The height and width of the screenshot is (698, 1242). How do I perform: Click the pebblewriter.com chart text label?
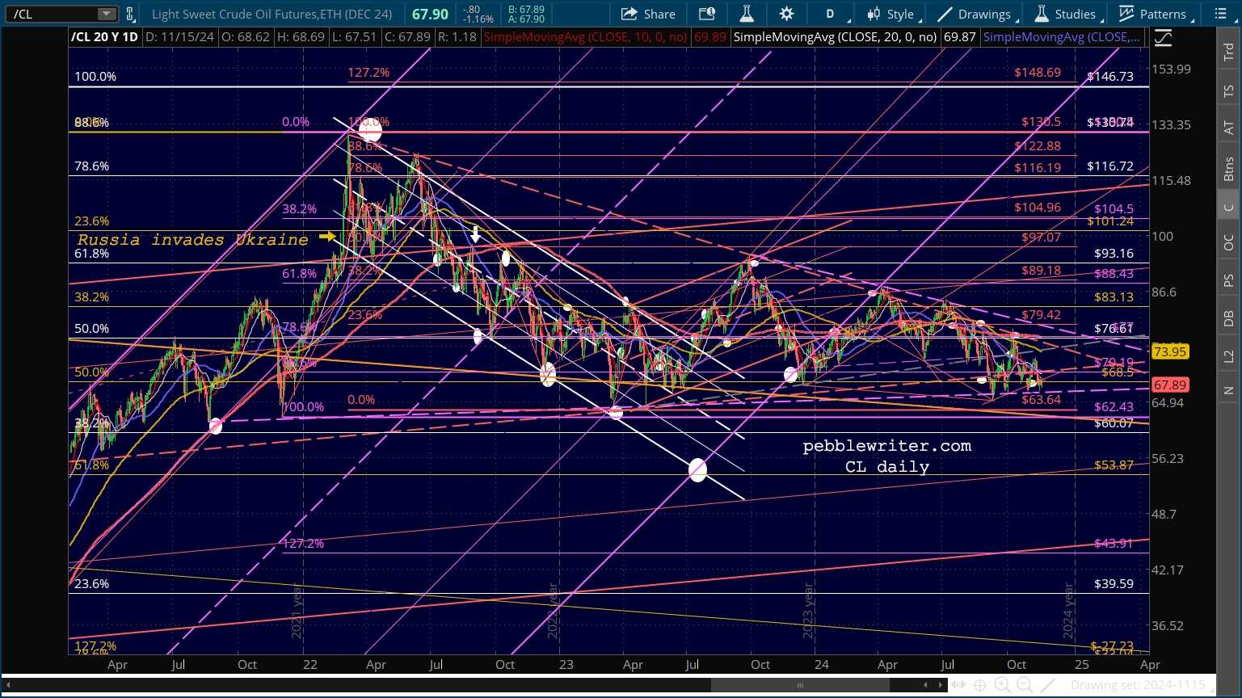tap(887, 446)
